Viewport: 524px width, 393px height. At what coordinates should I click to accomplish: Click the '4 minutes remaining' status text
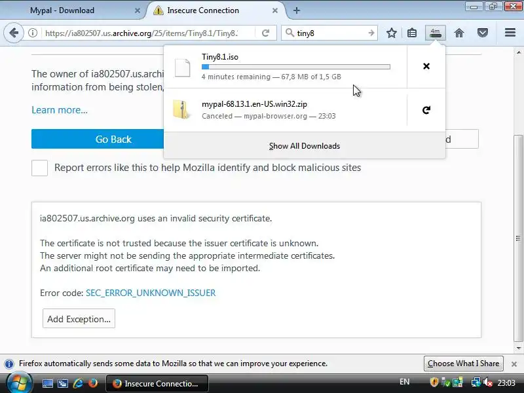click(236, 77)
